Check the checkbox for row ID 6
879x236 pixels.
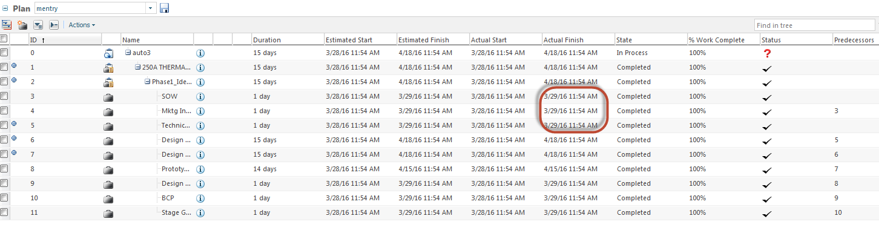click(4, 140)
